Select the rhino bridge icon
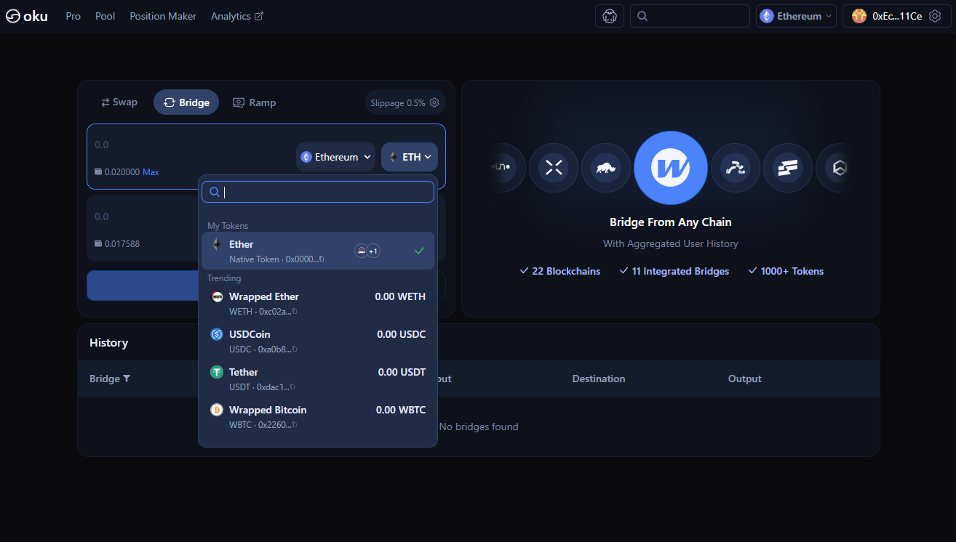 point(606,168)
